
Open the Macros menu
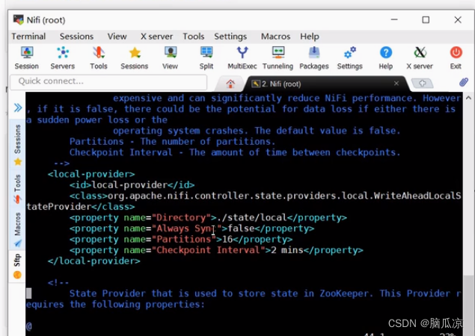(276, 37)
